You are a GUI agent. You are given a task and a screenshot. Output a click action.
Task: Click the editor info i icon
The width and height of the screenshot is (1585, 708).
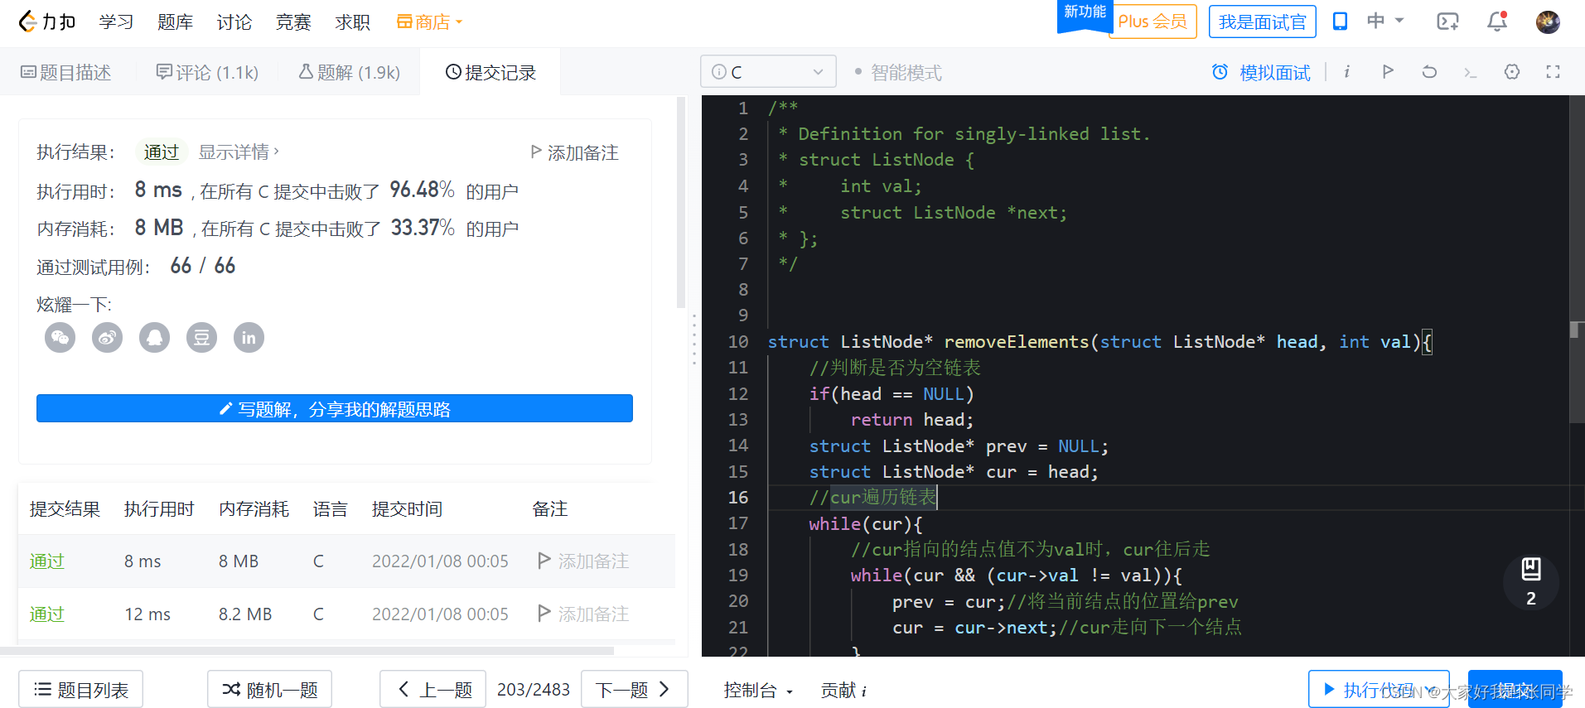(1347, 72)
